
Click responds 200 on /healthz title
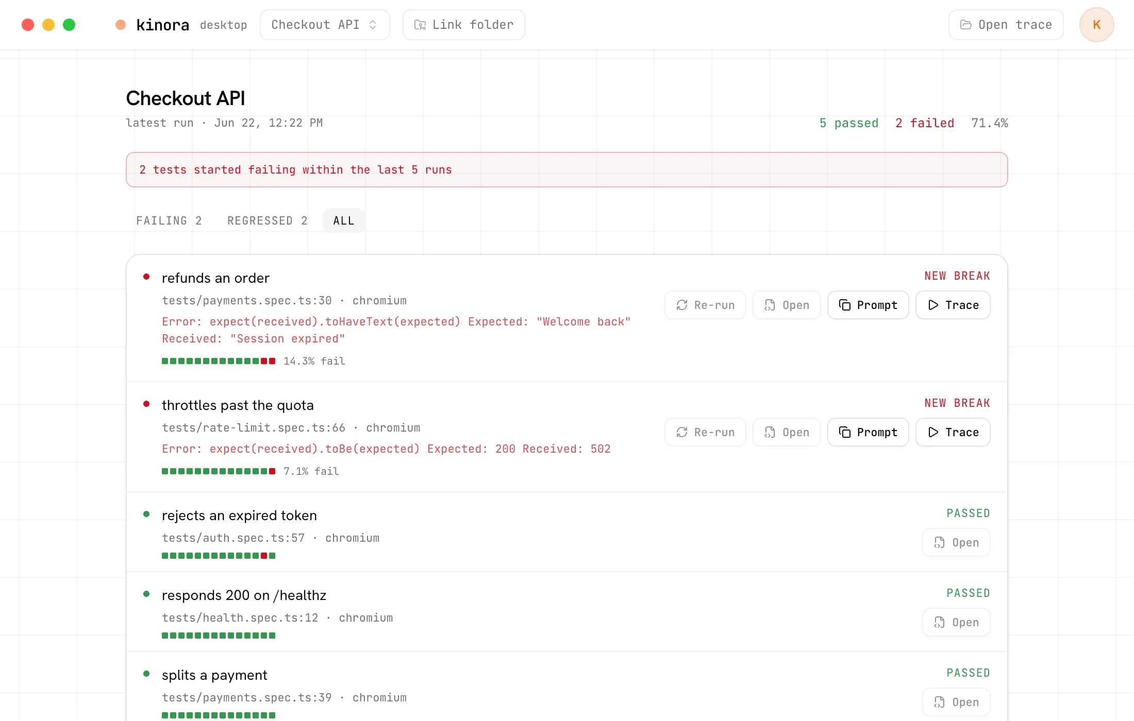244,595
